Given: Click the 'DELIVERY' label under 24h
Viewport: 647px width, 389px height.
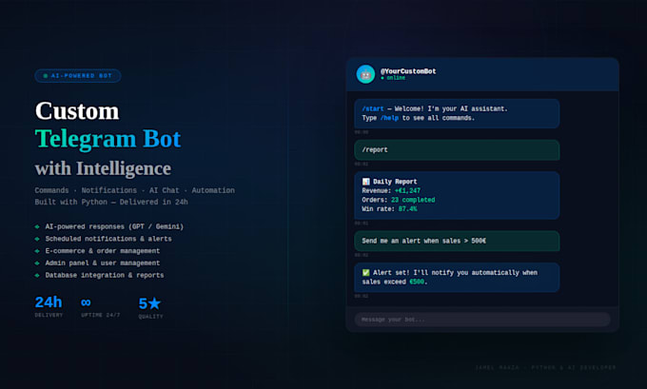Looking at the screenshot, I should tap(49, 315).
